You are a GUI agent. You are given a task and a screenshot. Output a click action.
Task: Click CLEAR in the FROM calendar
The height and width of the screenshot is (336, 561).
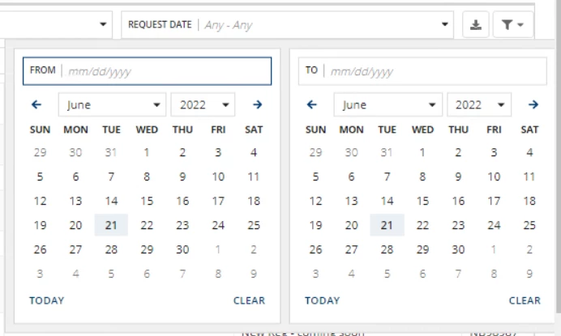pyautogui.click(x=250, y=300)
